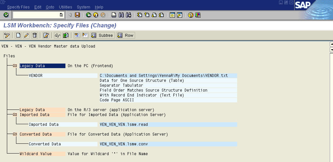Click the Save icon in the toolbar

click(78, 15)
